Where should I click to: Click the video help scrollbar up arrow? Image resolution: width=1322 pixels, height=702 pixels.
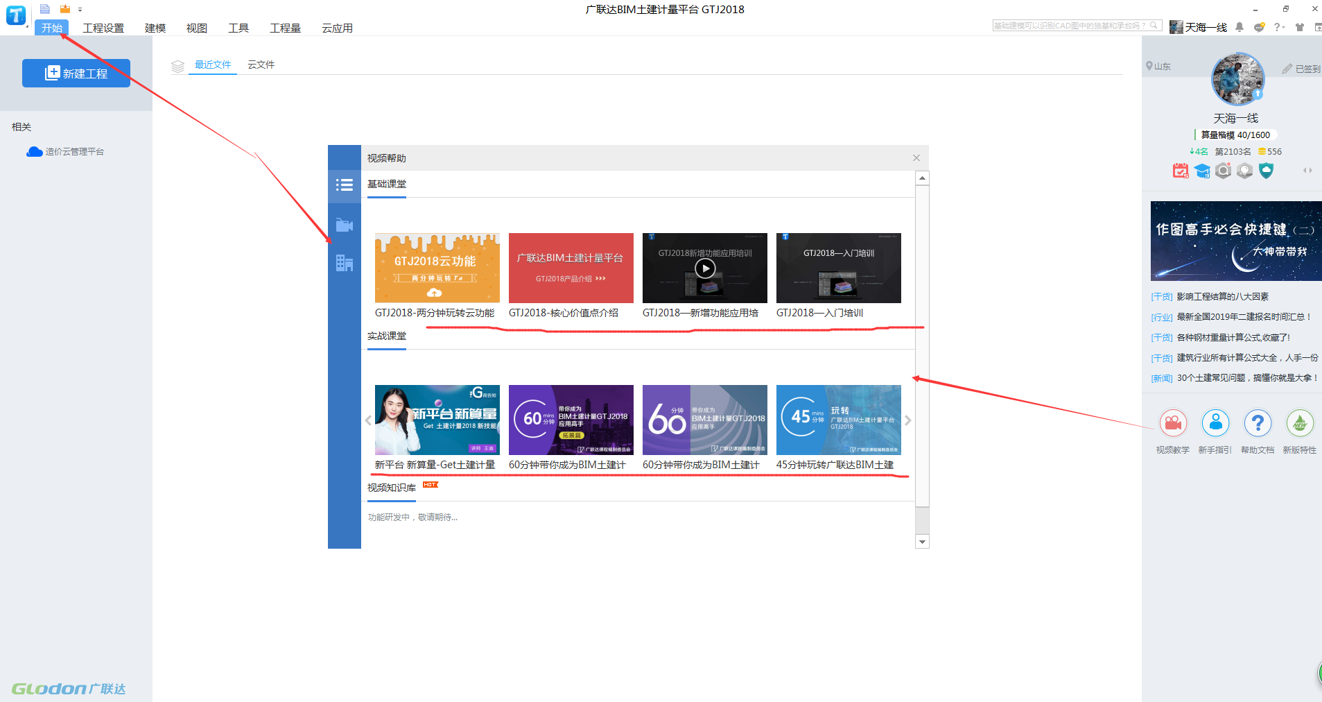click(x=922, y=178)
